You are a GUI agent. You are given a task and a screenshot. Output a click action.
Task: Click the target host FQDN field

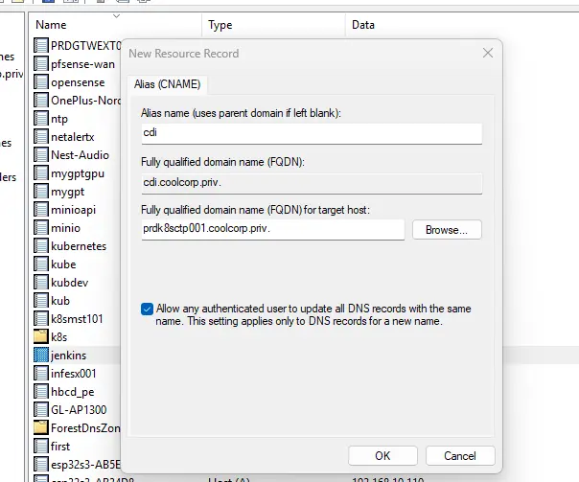[x=272, y=230]
